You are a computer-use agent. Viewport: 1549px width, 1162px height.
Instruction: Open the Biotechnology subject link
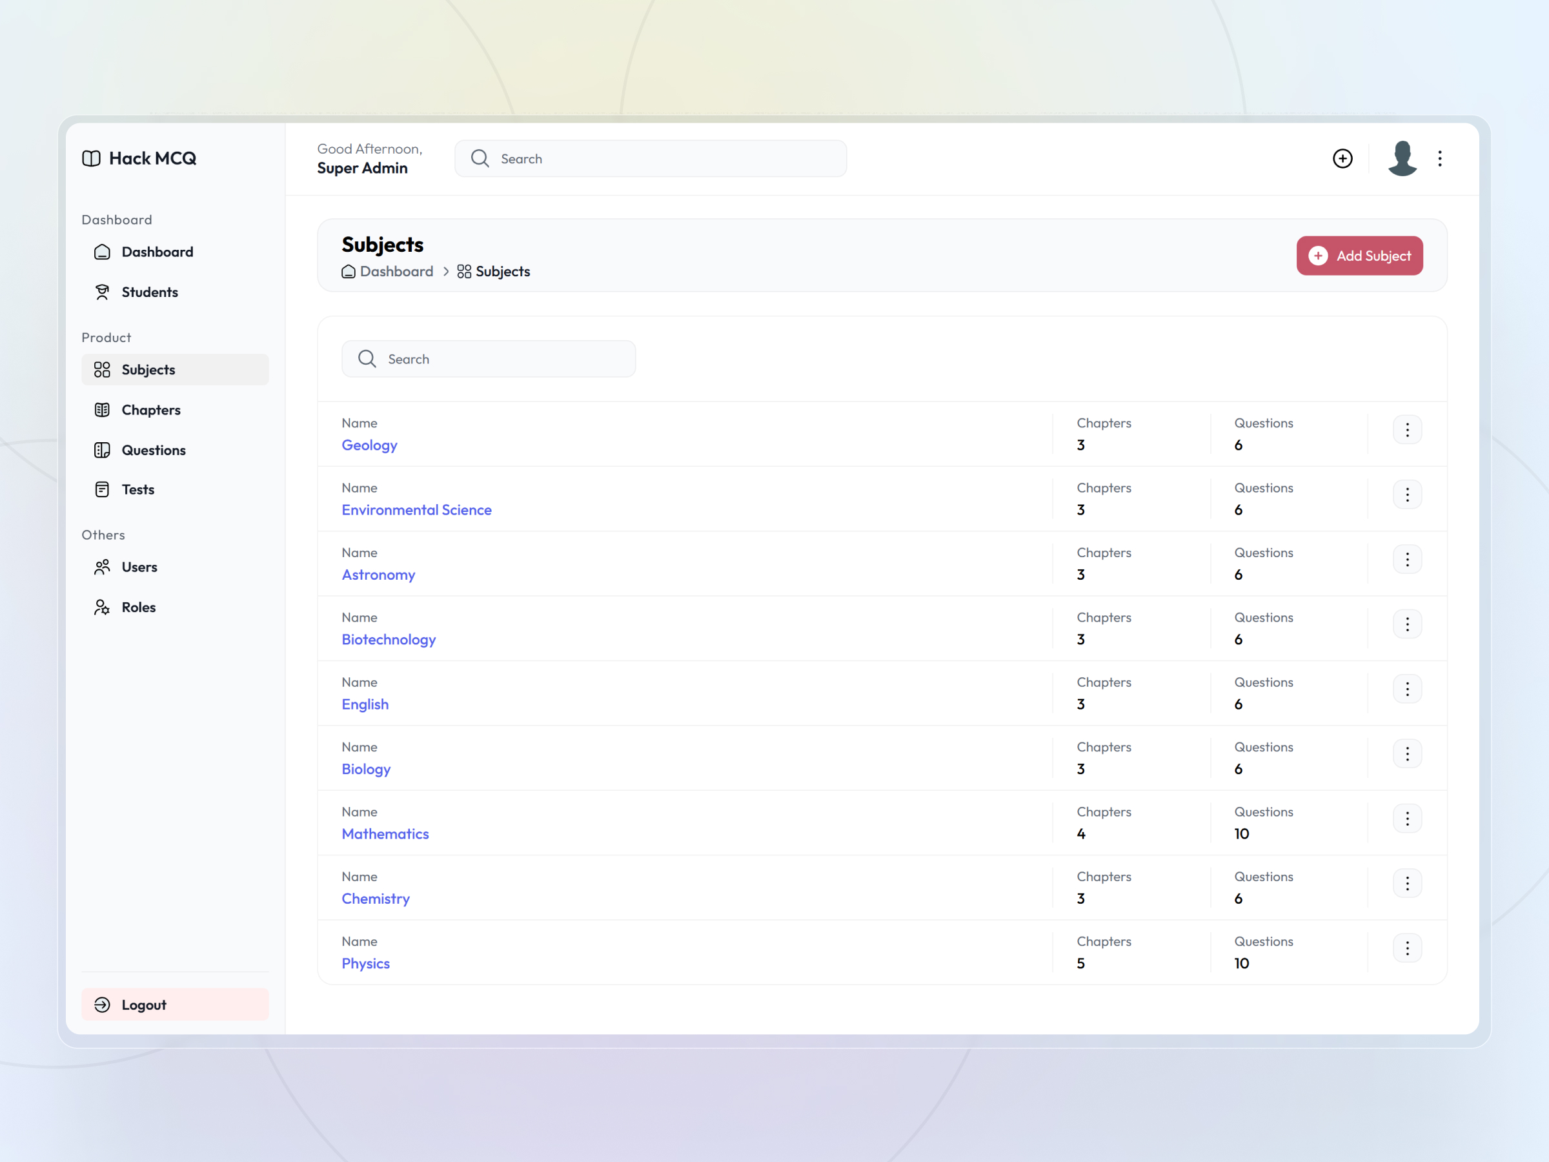point(389,640)
